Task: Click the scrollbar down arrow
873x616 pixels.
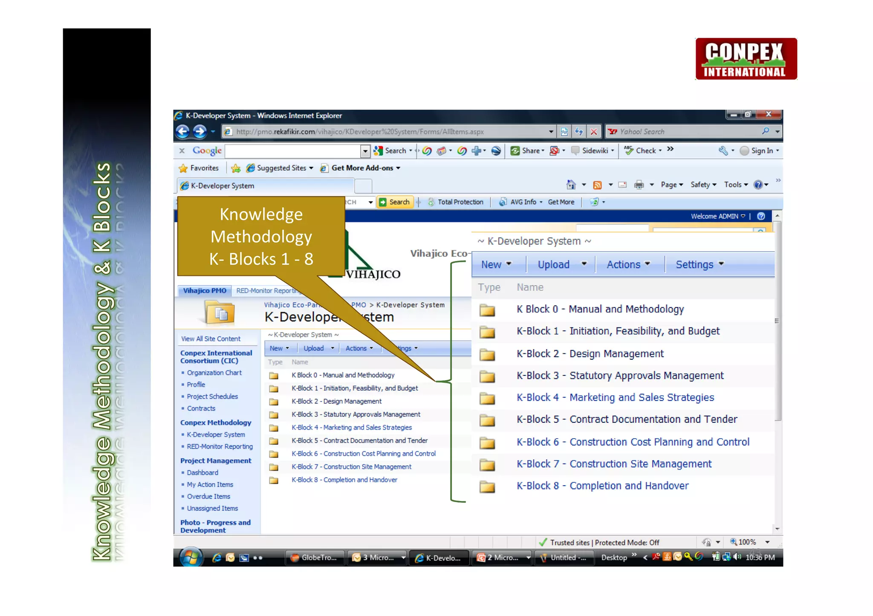Action: [778, 529]
